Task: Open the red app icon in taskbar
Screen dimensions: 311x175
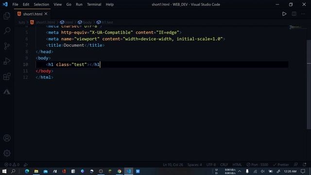Action: [x=64, y=171]
